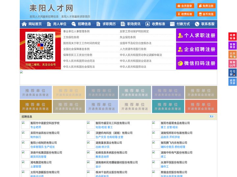Click the icon beside 收费标准 in the nav bar
Screen dimensions: 237x177
tap(147, 24)
